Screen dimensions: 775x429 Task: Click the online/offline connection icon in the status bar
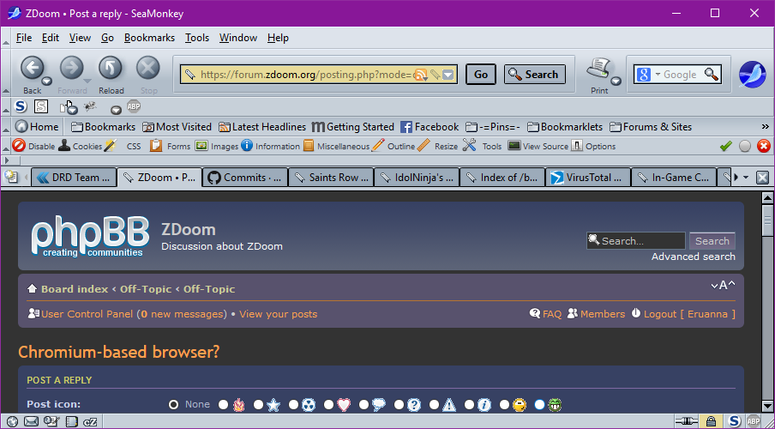coord(686,421)
